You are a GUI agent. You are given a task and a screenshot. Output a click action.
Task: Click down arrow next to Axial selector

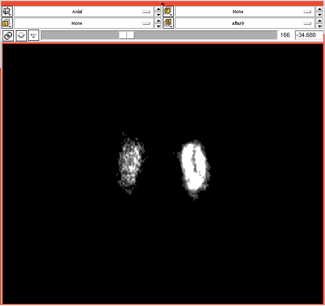click(x=158, y=14)
